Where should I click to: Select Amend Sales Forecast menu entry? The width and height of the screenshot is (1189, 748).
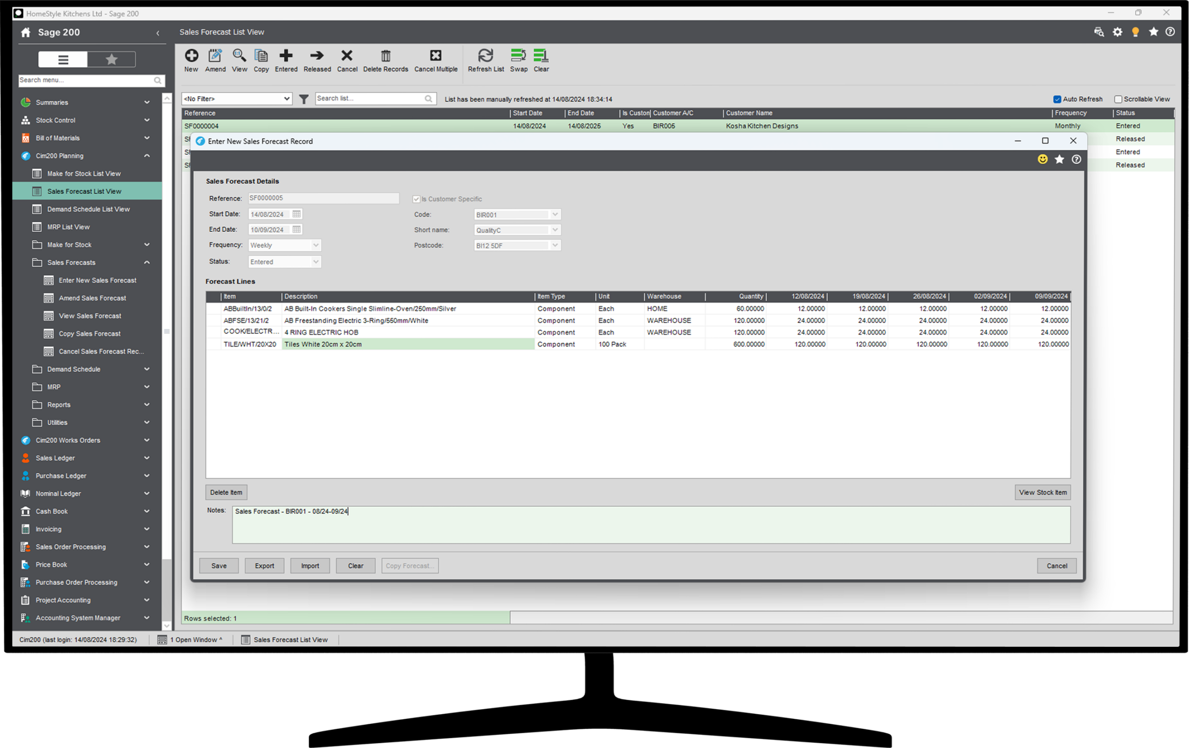tap(92, 298)
